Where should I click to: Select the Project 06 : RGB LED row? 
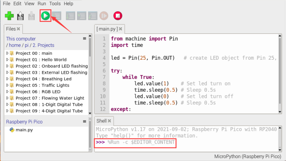(x=46, y=92)
